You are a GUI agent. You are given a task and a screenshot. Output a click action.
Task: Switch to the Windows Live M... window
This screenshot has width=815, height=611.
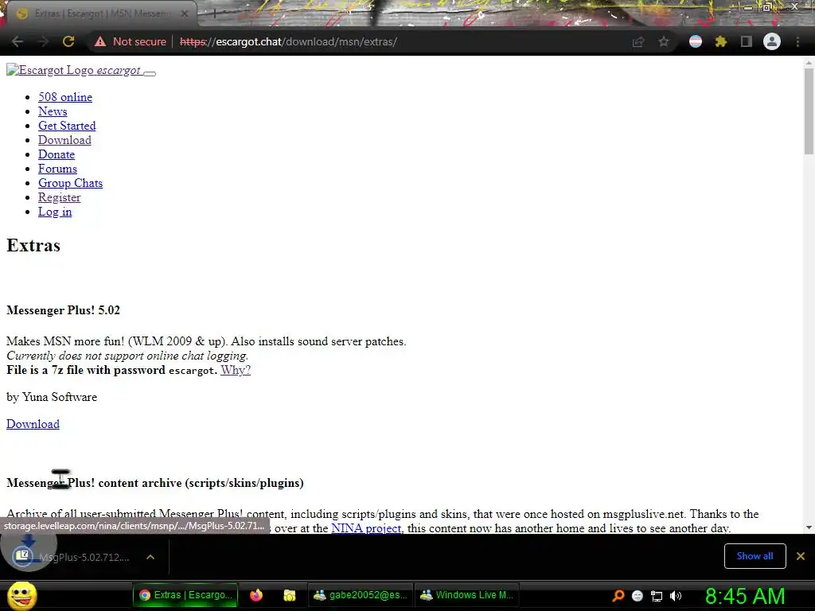tap(466, 595)
